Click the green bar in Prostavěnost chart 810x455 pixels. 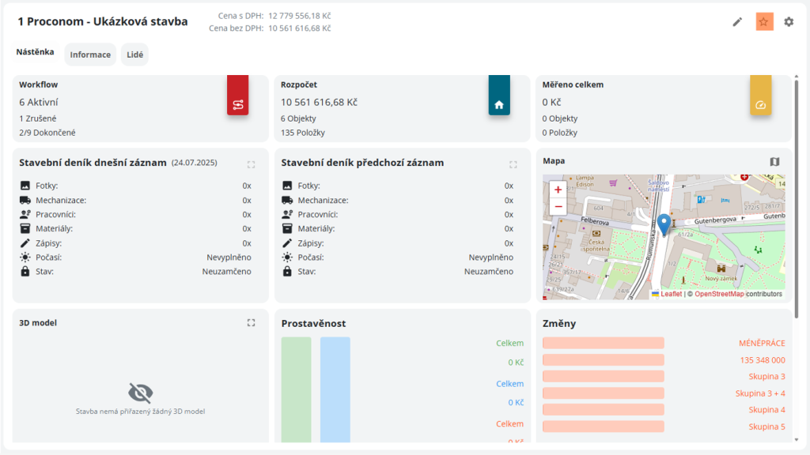coord(297,389)
